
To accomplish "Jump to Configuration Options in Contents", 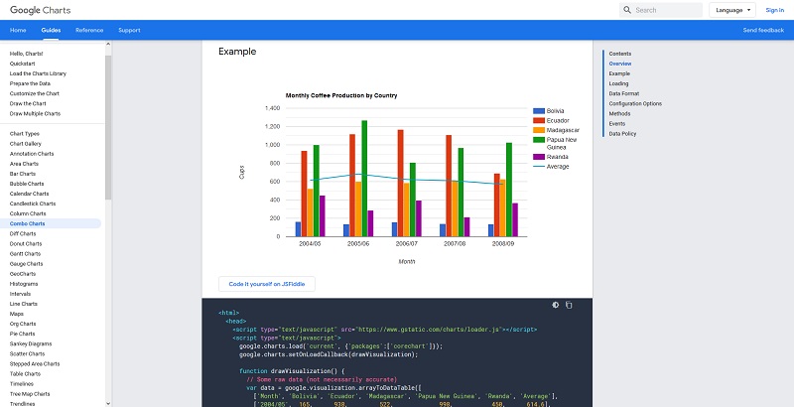I will click(x=635, y=103).
